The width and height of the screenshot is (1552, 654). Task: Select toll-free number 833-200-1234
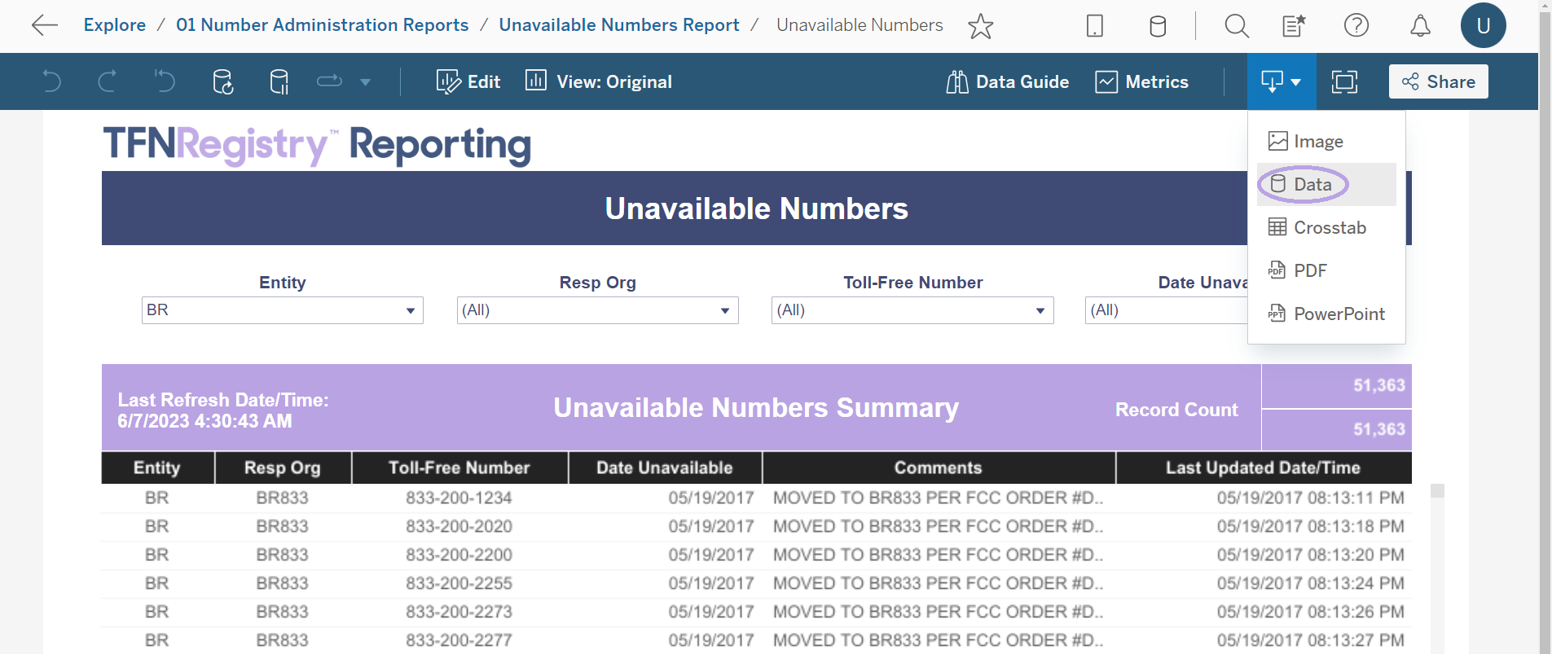point(459,498)
